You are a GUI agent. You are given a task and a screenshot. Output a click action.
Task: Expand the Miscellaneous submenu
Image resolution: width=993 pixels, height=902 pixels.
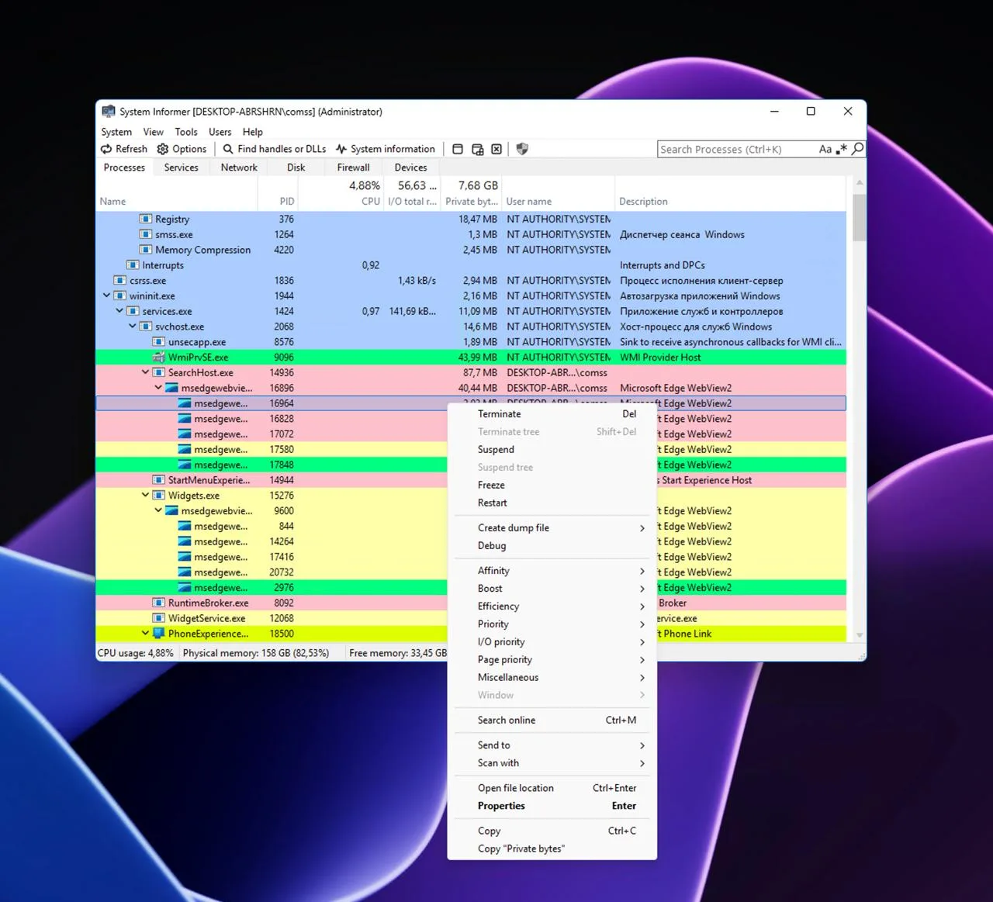click(x=552, y=678)
